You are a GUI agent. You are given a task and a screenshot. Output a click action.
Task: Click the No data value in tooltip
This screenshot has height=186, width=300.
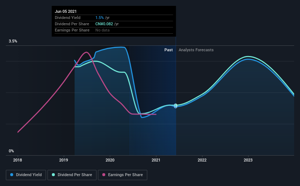(102, 30)
